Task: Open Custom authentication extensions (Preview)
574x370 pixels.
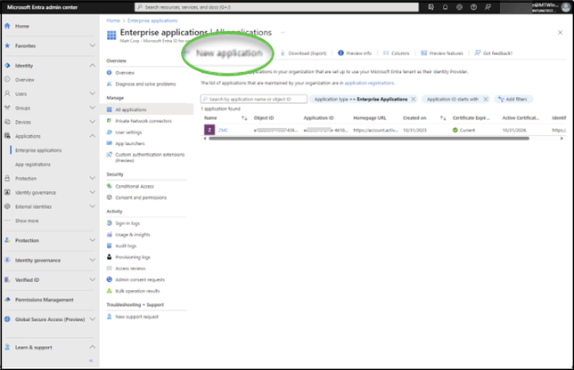Action: pyautogui.click(x=150, y=157)
